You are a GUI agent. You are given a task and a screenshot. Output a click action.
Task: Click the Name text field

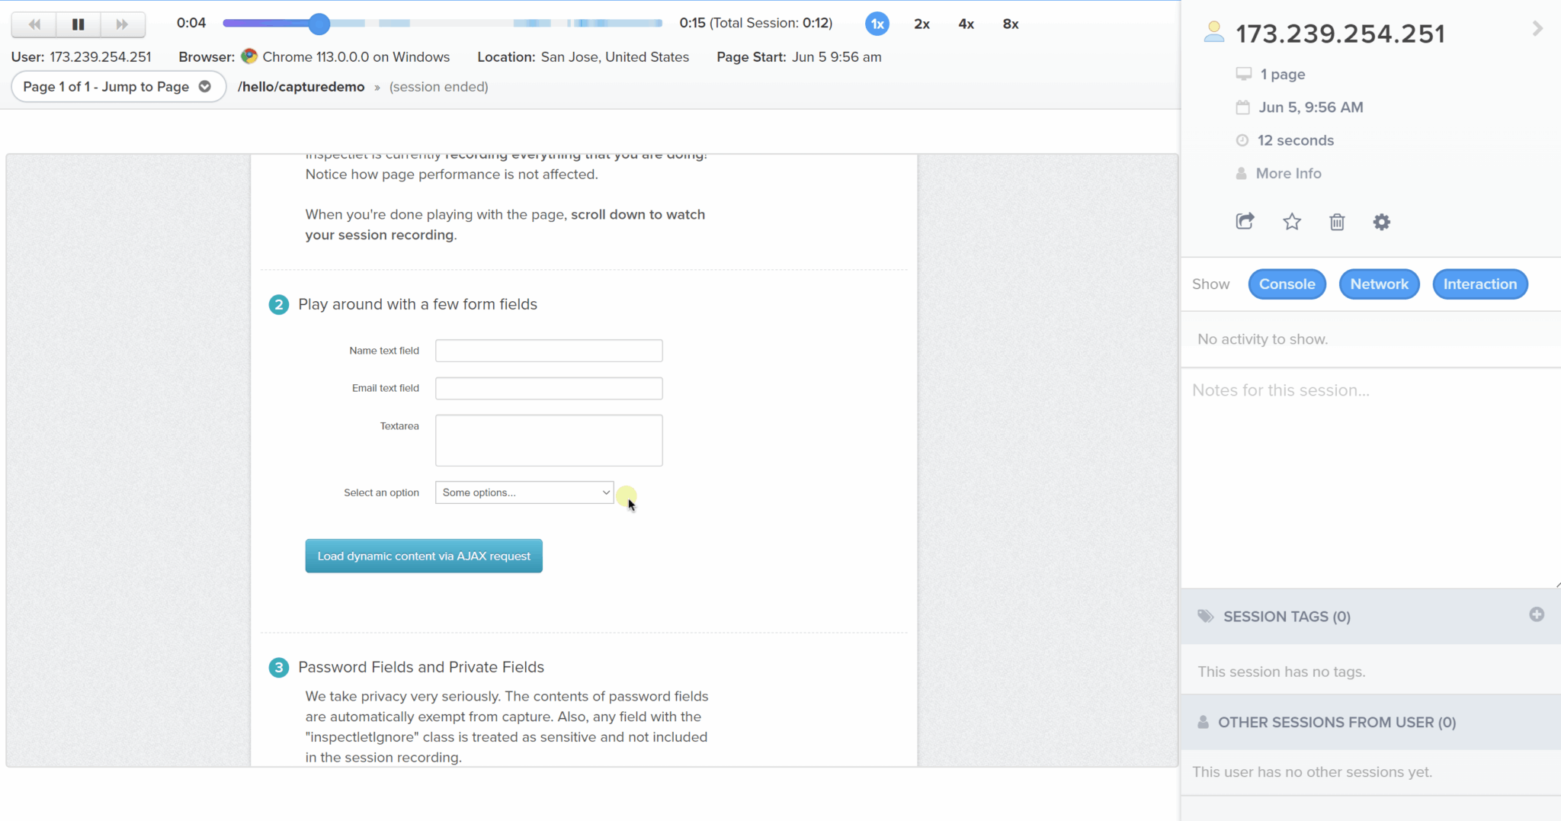tap(549, 351)
